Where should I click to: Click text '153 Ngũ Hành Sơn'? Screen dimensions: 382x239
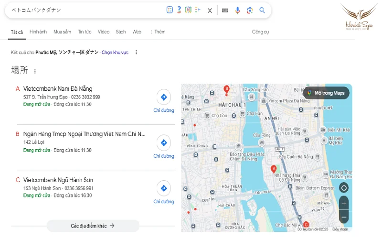point(42,188)
